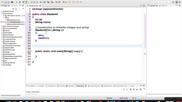The height and width of the screenshot is (102, 182).
Task: Switch to the JUnit tab beside Package Explorer
Action: (14, 6)
